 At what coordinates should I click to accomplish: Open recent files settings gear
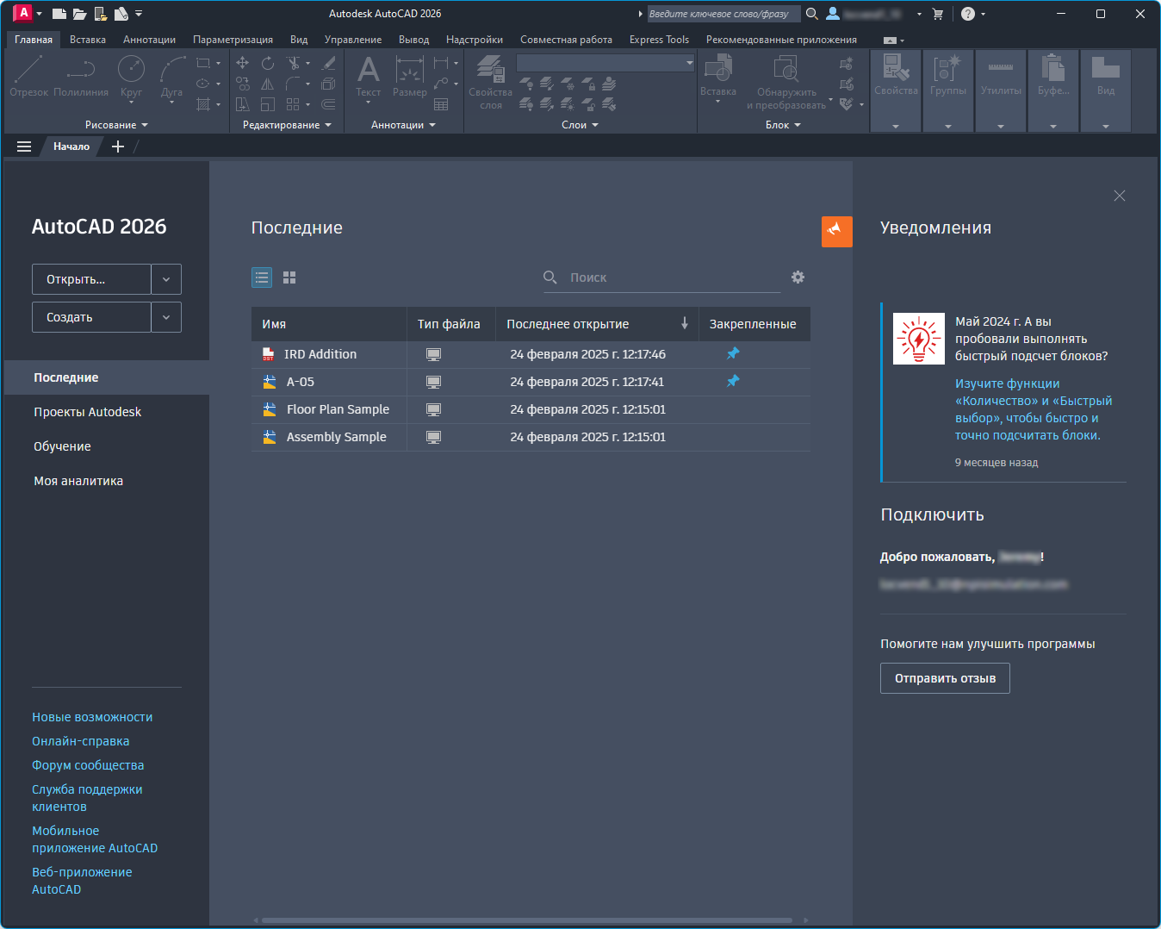(798, 277)
